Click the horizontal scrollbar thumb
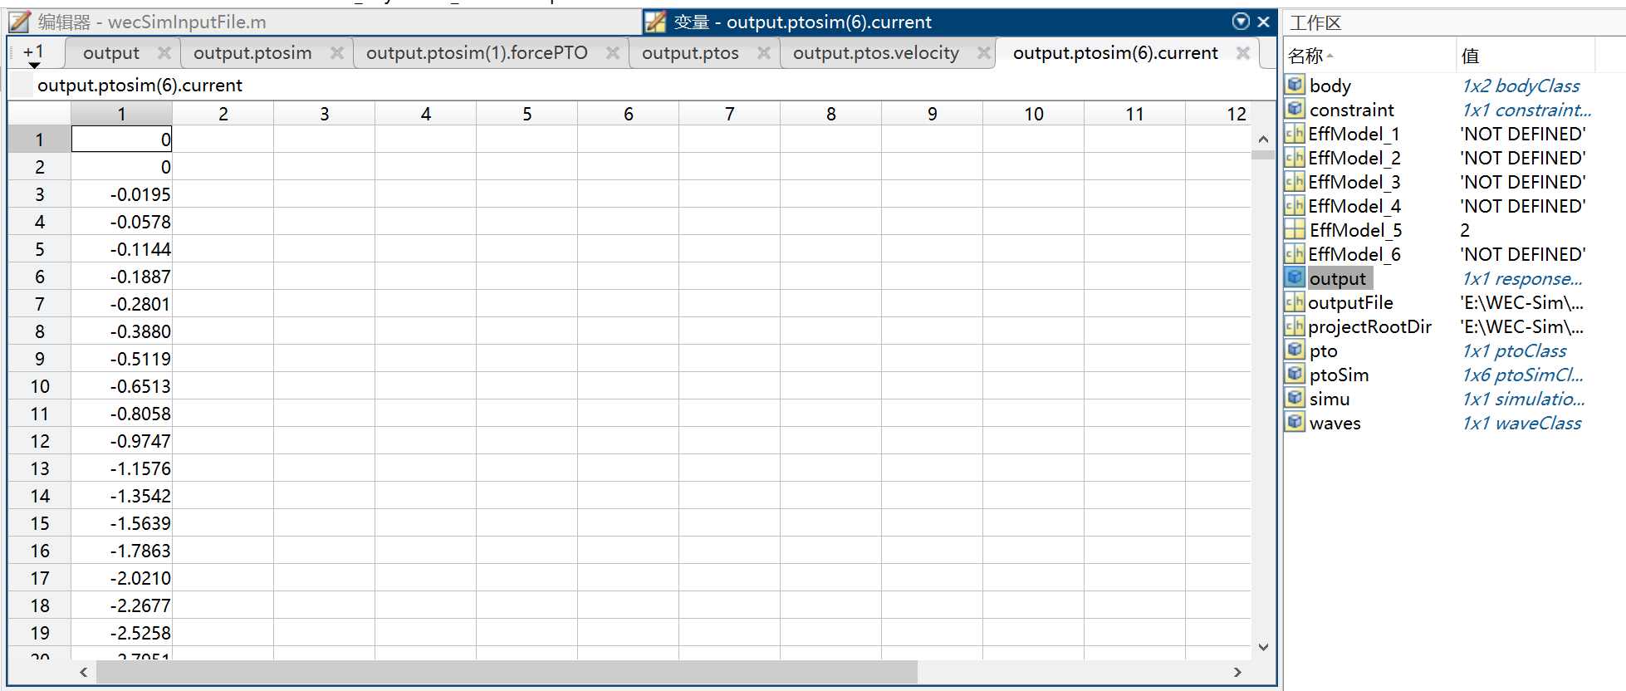 pos(507,672)
